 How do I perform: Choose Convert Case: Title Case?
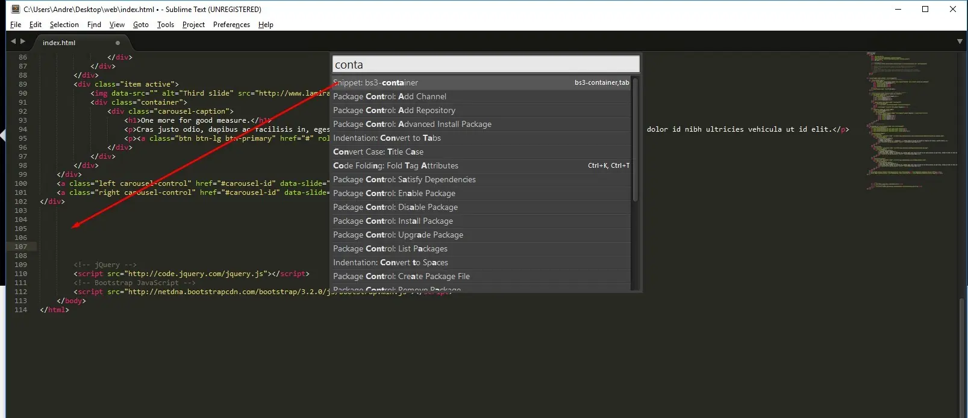point(481,152)
